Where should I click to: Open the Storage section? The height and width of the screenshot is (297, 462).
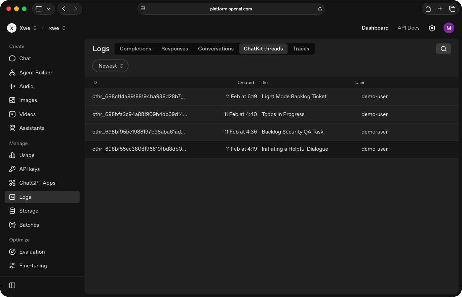[29, 211]
